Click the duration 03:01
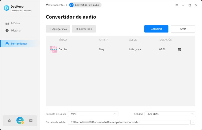This screenshot has height=130, width=202. 162,49
